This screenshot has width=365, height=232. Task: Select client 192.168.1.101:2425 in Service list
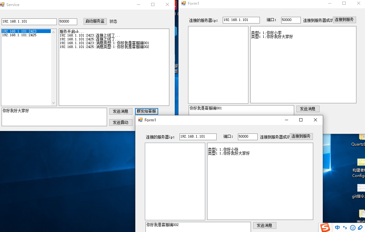26,35
